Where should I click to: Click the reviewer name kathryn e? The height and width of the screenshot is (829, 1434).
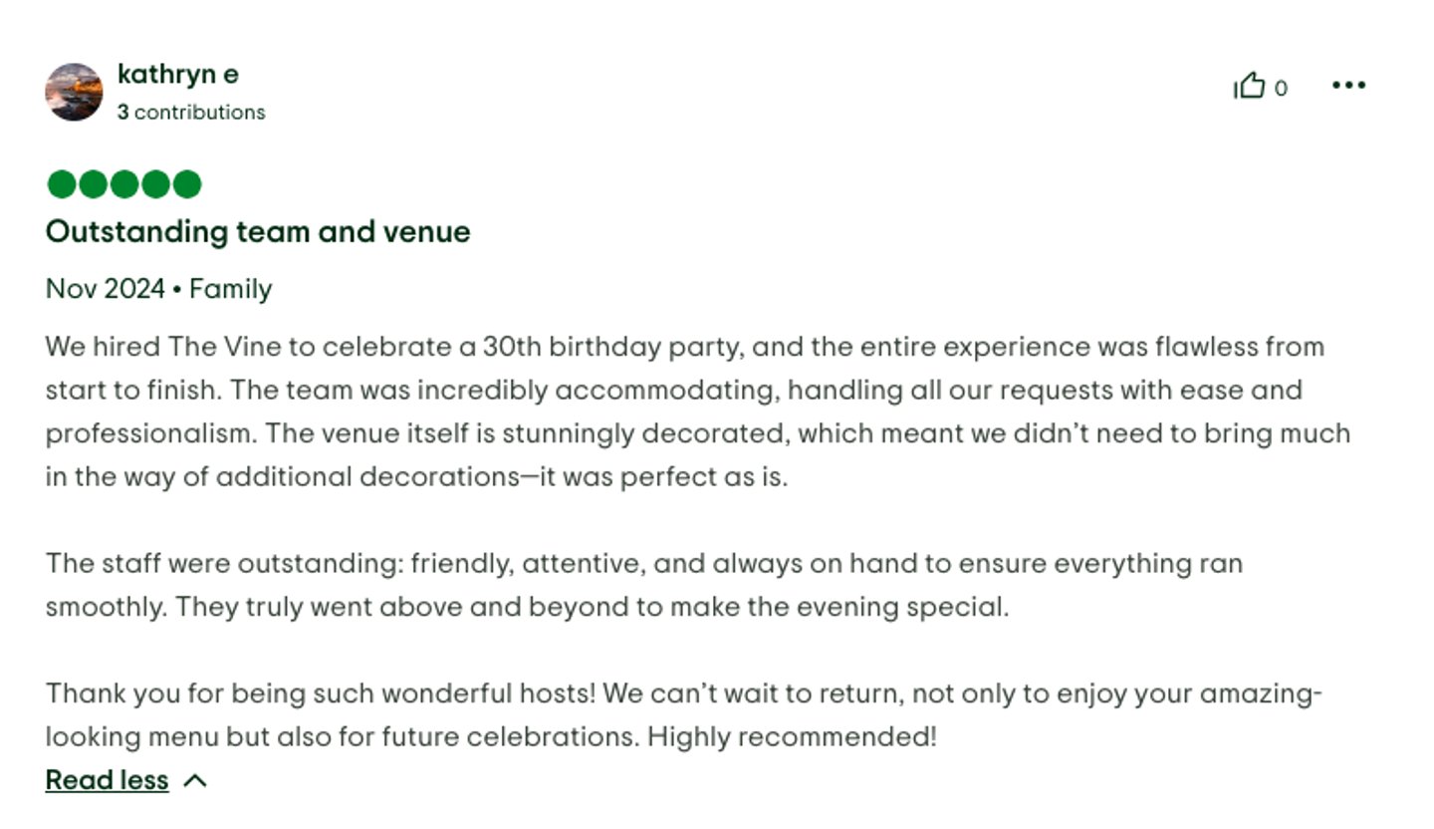point(177,75)
